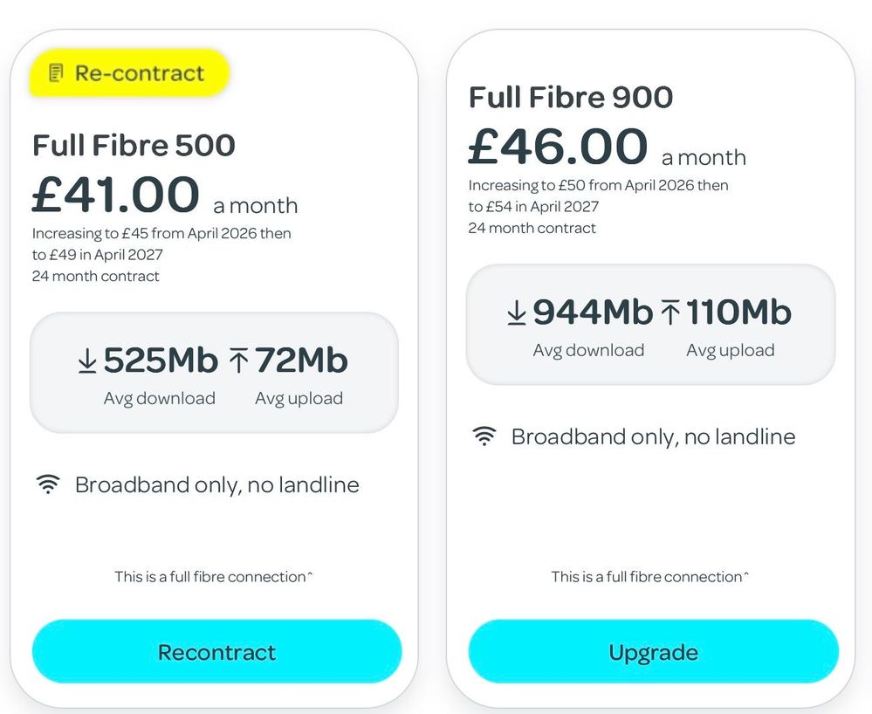872x714 pixels.
Task: Select the Full Fibre 500 heading
Action: 134,145
